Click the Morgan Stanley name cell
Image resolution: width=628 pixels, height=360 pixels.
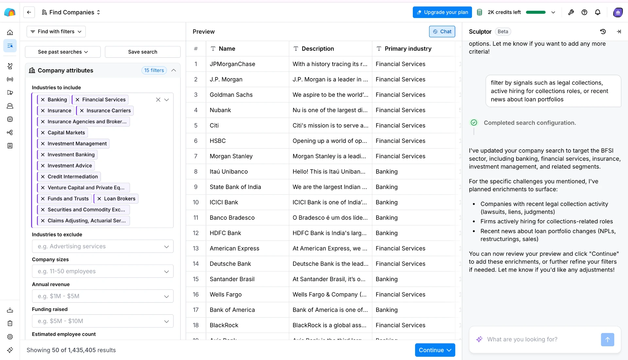[247, 156]
